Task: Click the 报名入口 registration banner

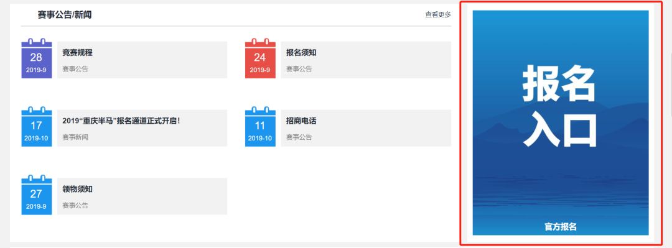Action: (x=561, y=122)
